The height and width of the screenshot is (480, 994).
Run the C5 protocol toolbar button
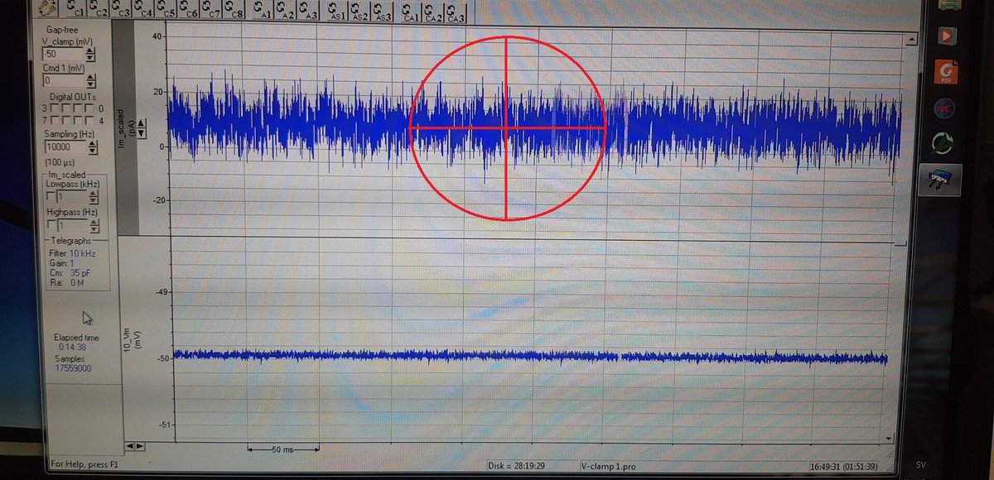(166, 10)
